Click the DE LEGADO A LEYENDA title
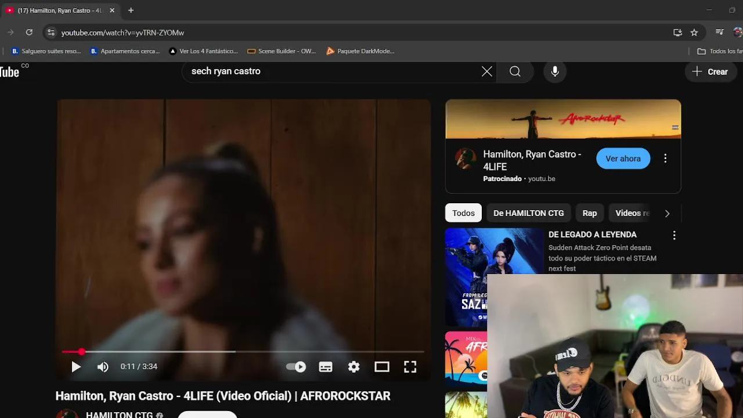The width and height of the screenshot is (743, 418). 593,235
